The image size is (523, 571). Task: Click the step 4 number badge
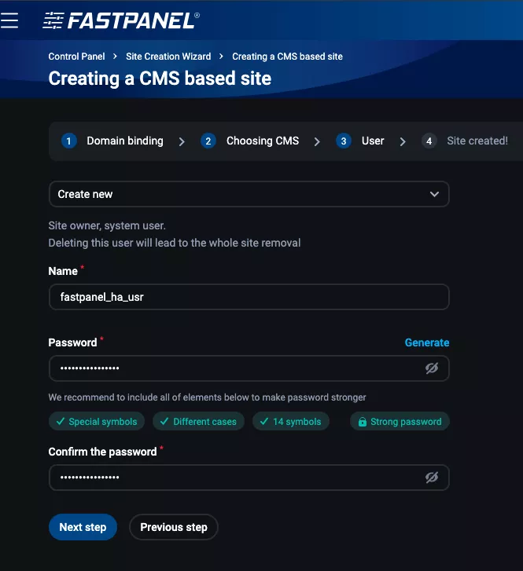pyautogui.click(x=429, y=141)
